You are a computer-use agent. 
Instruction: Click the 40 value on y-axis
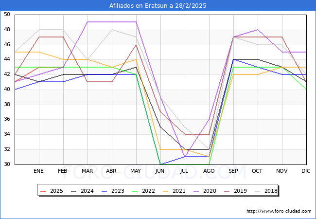tap(7, 89)
